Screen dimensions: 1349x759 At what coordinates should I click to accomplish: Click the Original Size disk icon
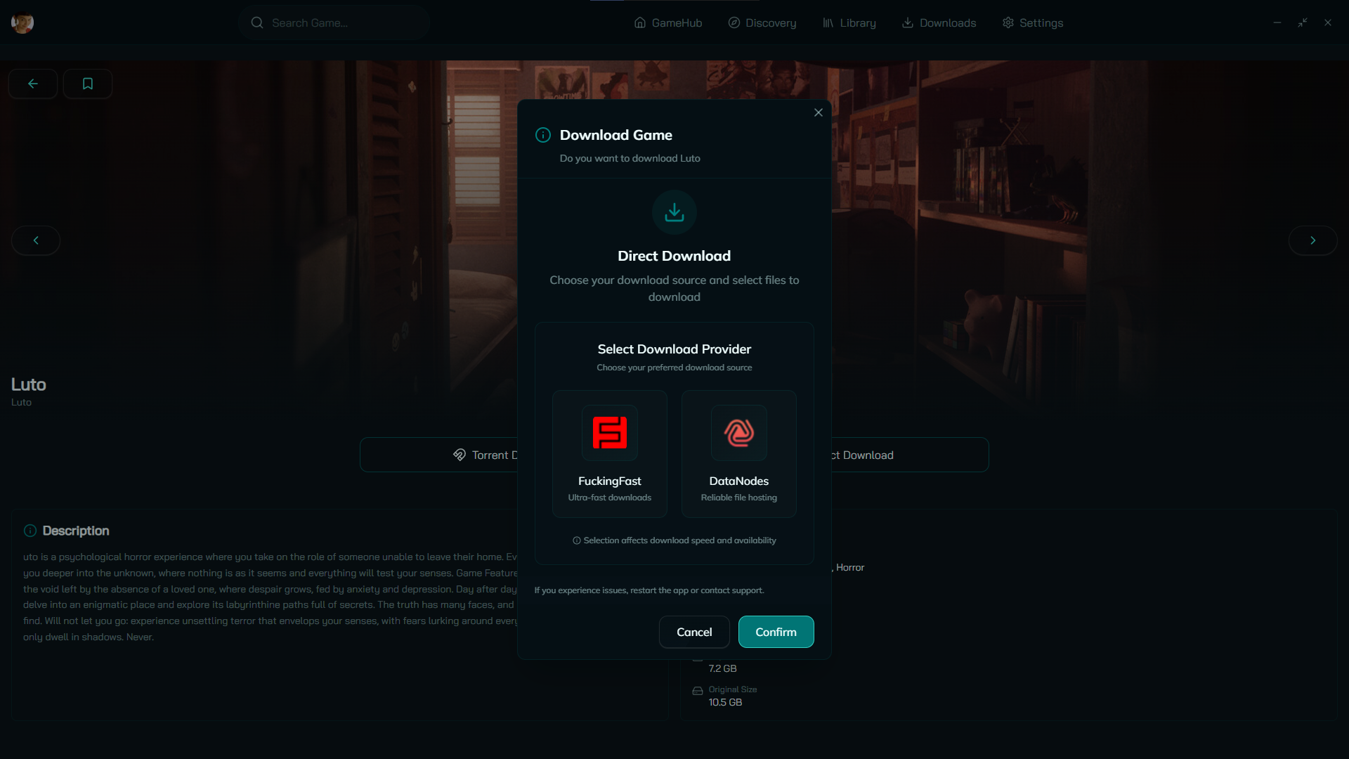coord(698,690)
